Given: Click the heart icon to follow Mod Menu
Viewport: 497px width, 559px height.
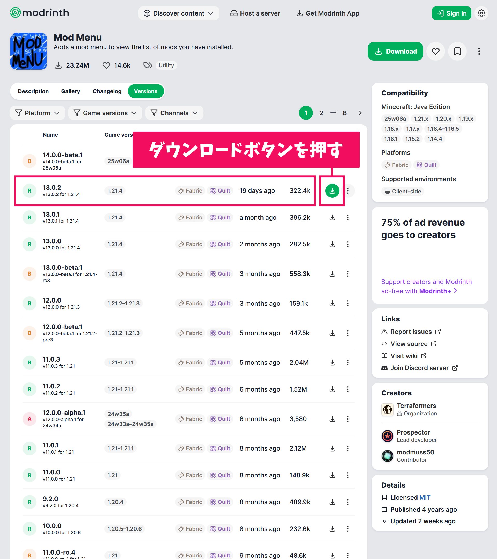Looking at the screenshot, I should 435,52.
